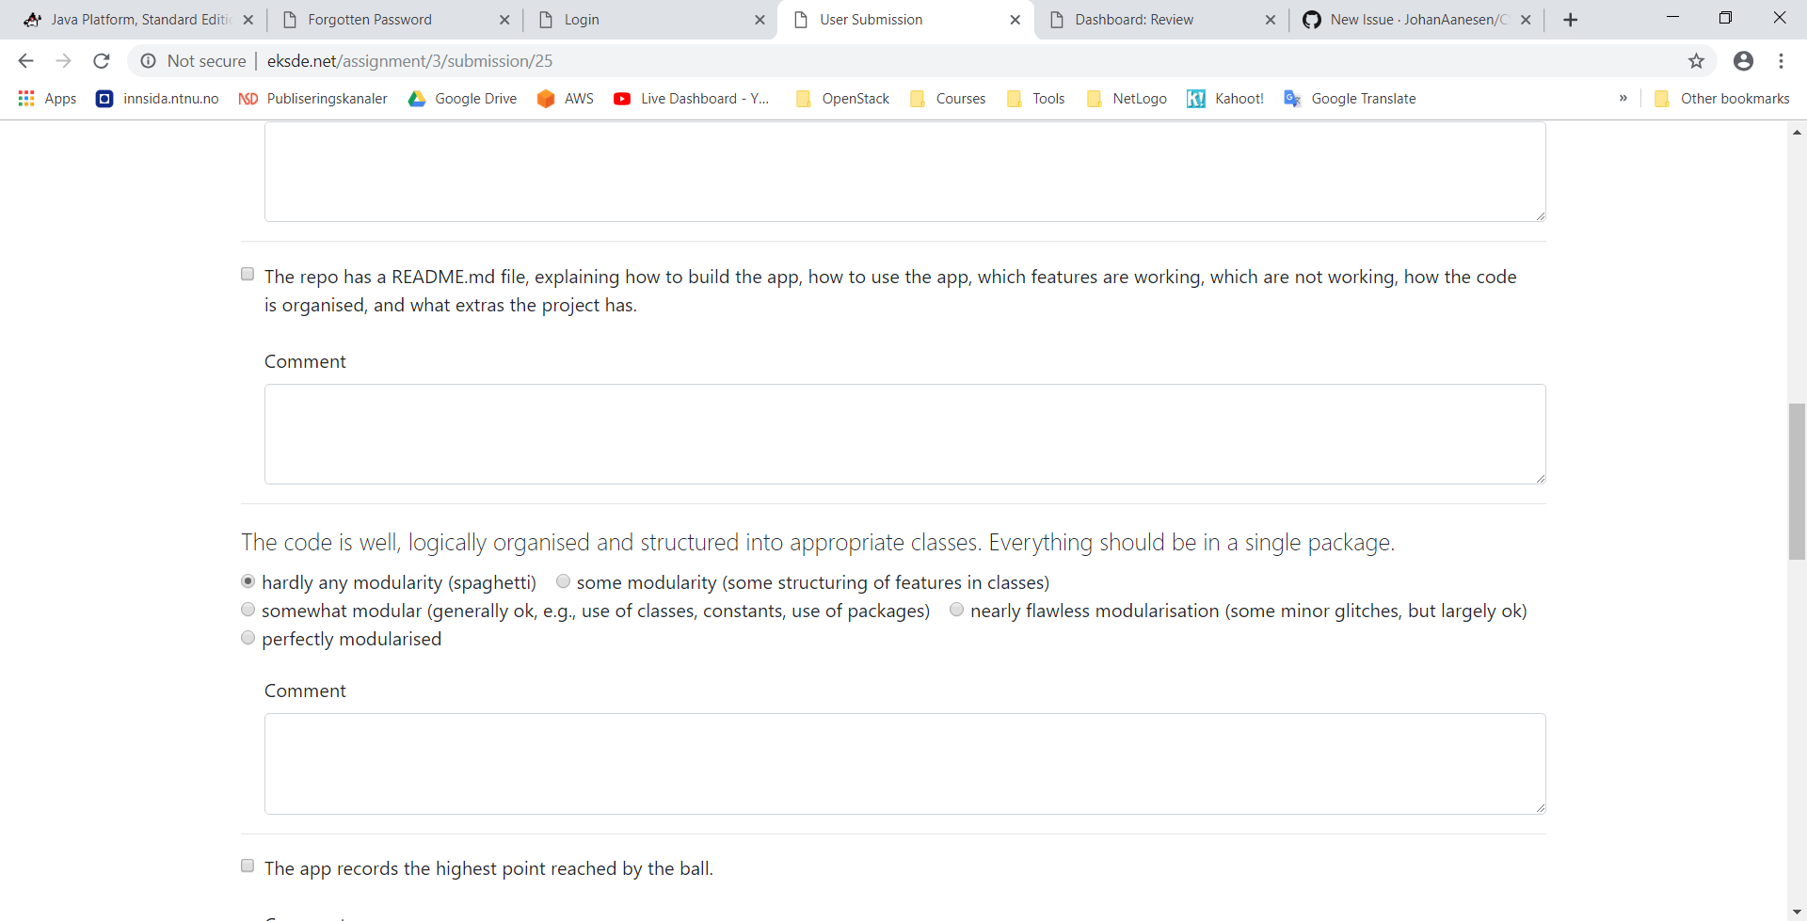Viewport: 1807px width, 921px height.
Task: Click the forward navigation arrow
Action: (63, 61)
